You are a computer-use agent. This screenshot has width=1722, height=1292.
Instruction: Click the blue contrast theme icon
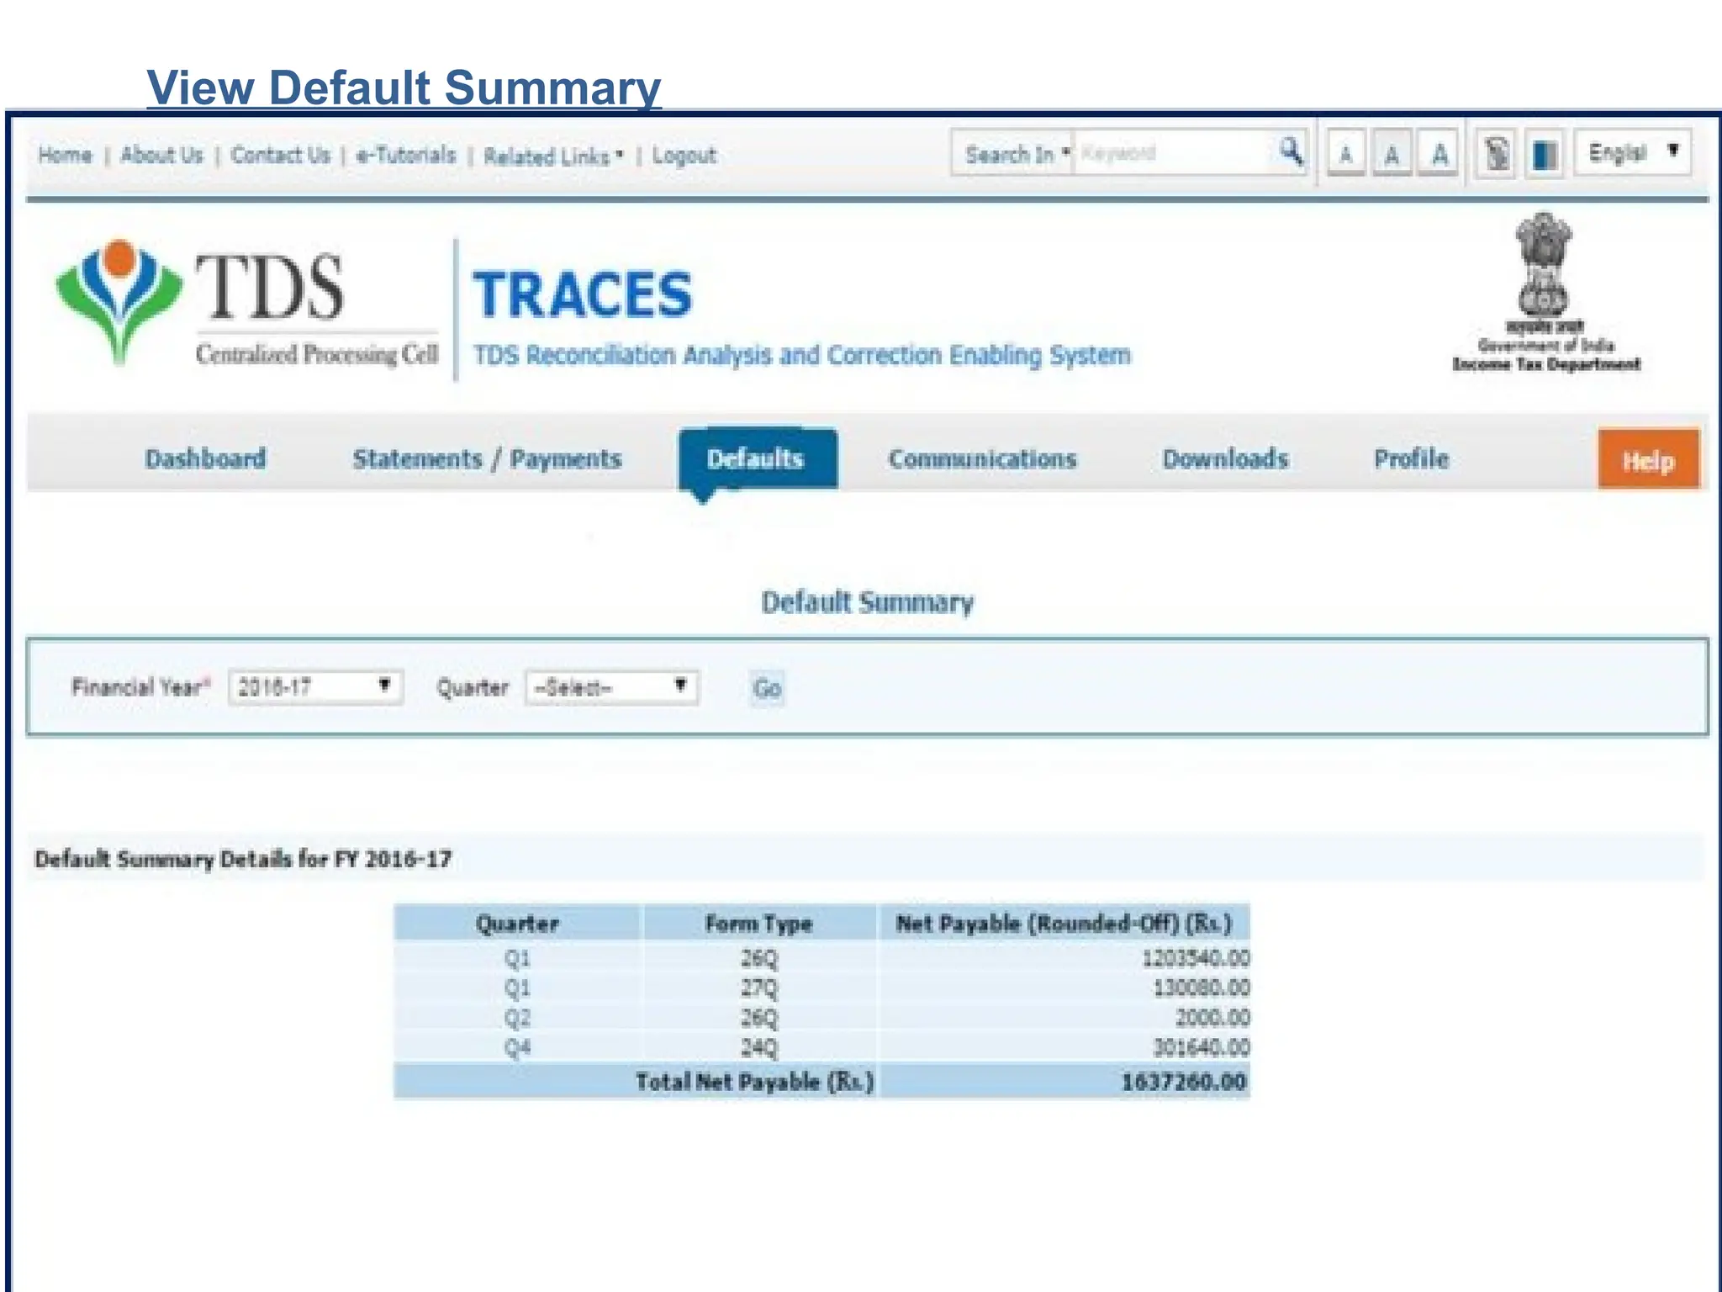pos(1544,154)
